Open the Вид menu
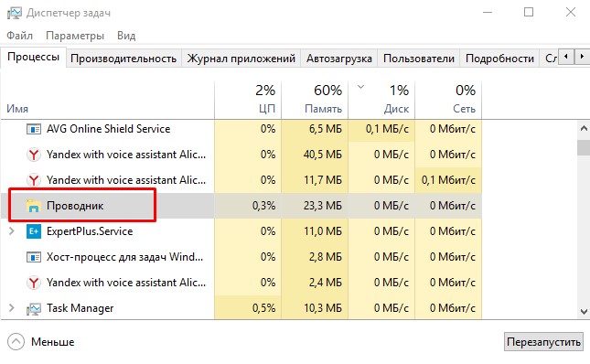590x364 pixels. pyautogui.click(x=126, y=36)
